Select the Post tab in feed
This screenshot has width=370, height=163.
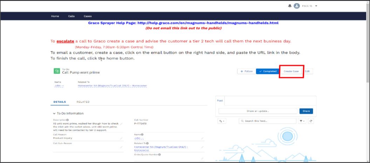pos(220,101)
